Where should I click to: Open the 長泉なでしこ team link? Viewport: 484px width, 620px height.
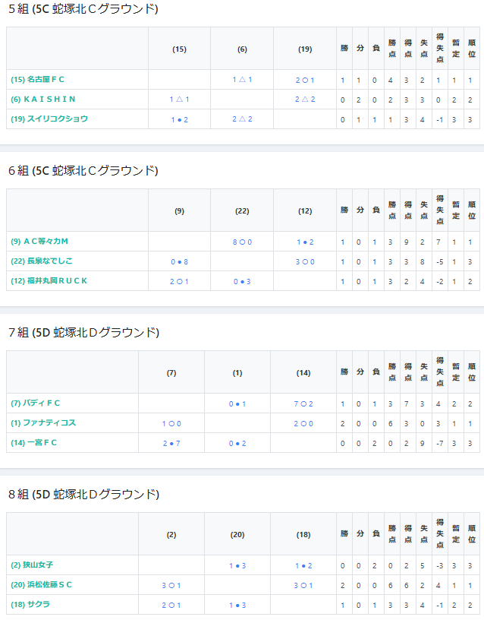tap(42, 261)
